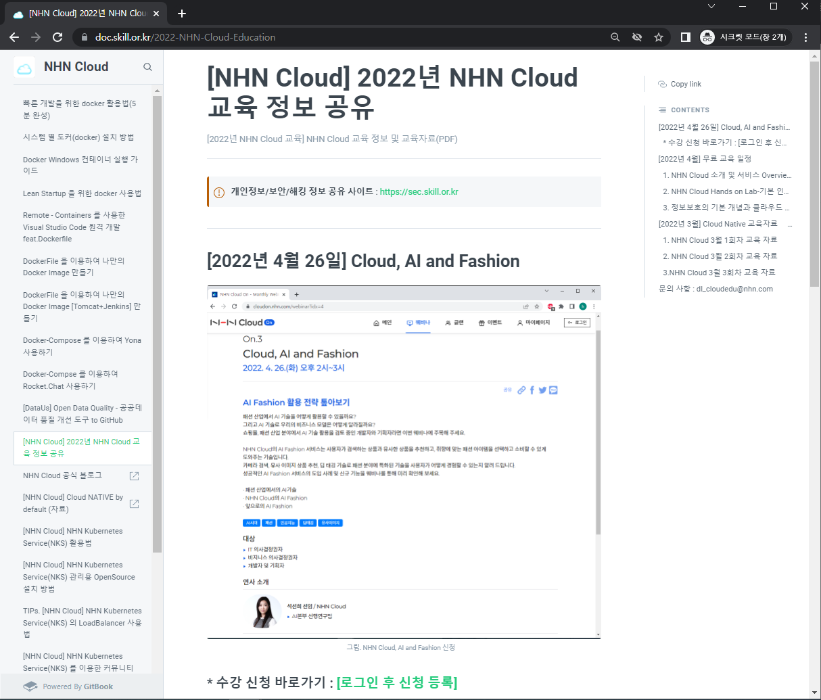Click external link icon beside Cloud NATIVE by default
821x700 pixels.
[134, 503]
